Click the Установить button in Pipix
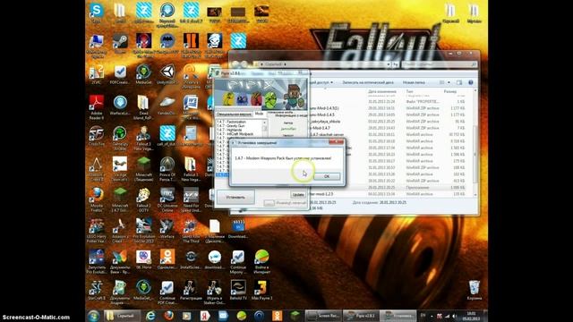The width and height of the screenshot is (573, 322). coord(235,197)
